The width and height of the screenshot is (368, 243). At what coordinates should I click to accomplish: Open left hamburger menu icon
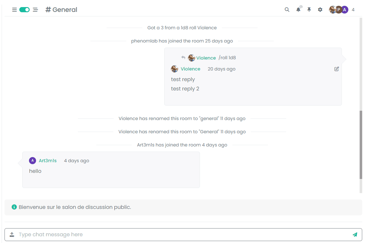tap(14, 10)
